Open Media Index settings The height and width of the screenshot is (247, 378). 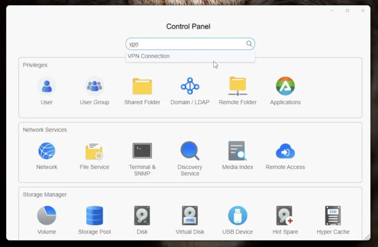coord(237,151)
